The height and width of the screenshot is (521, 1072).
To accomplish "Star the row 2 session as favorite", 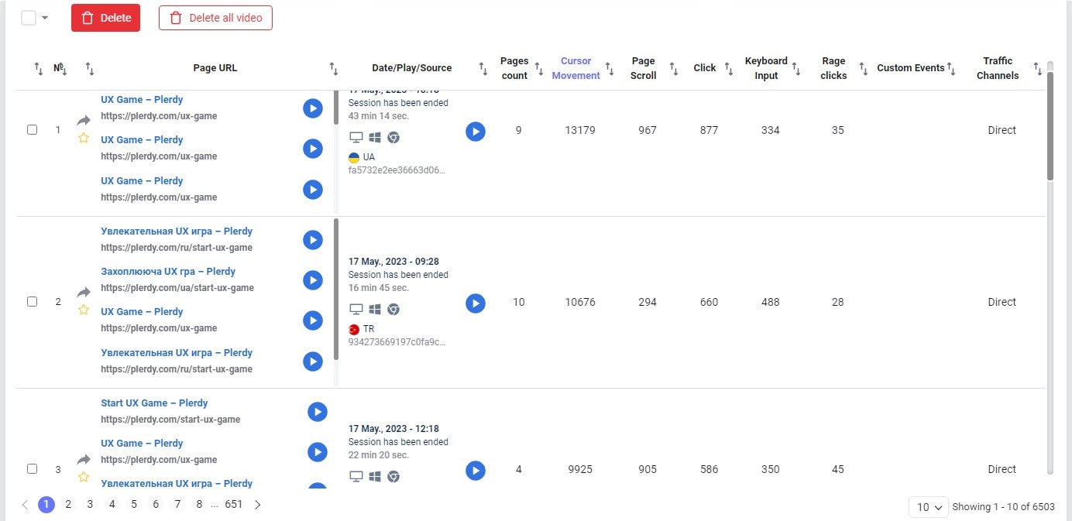I will pyautogui.click(x=84, y=310).
